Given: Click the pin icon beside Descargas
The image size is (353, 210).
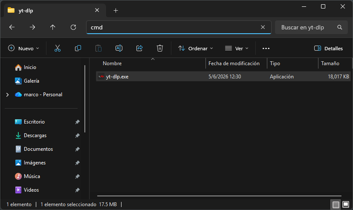Looking at the screenshot, I should (x=77, y=135).
